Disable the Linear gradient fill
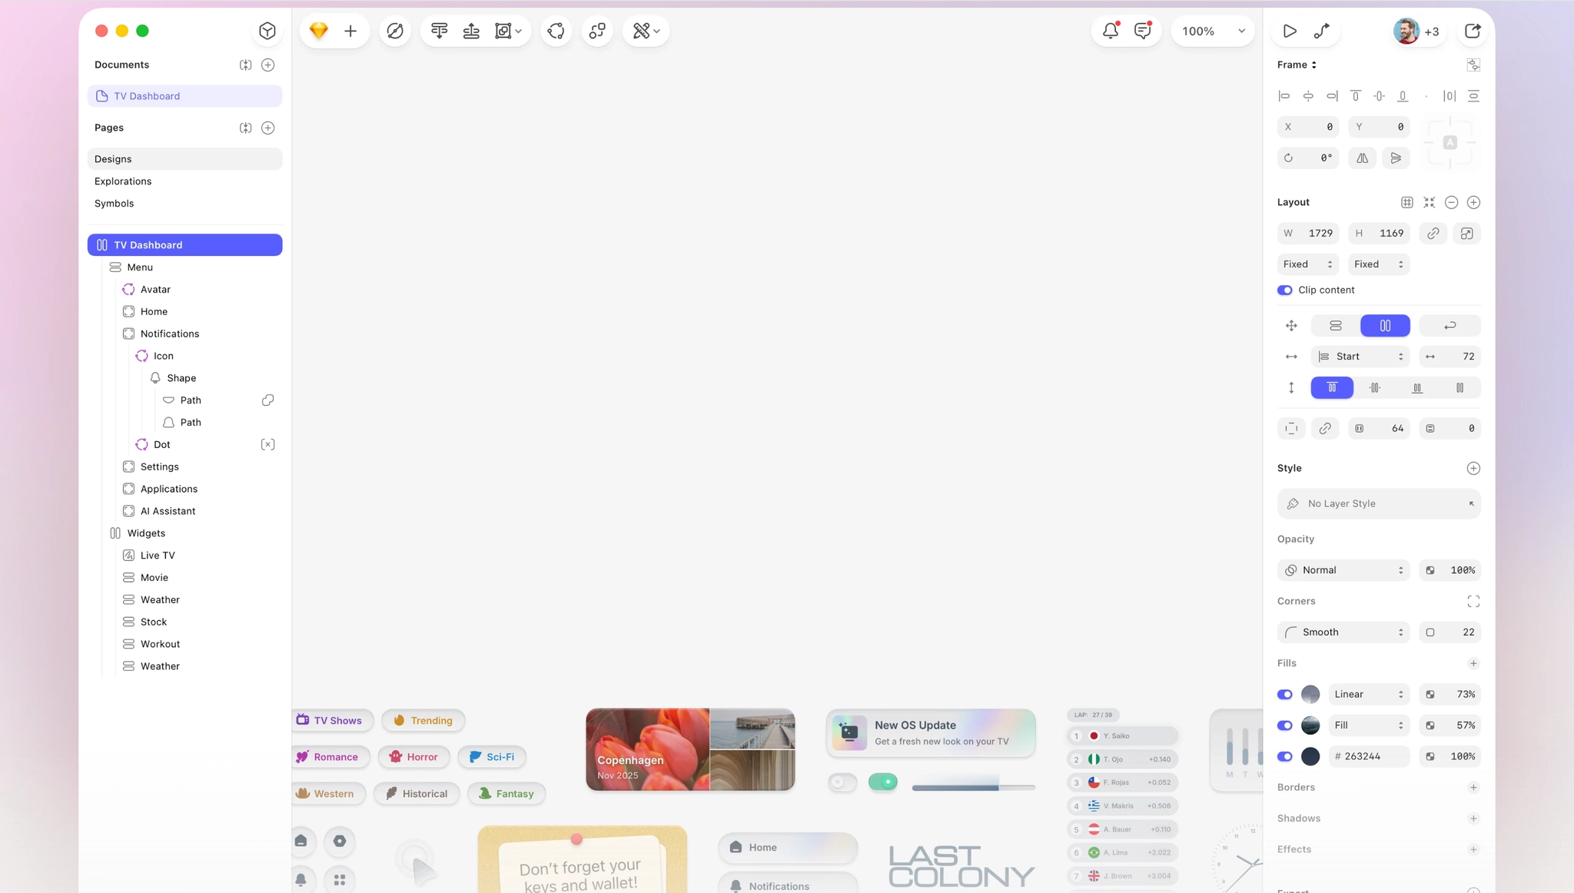Image resolution: width=1574 pixels, height=893 pixels. tap(1284, 694)
